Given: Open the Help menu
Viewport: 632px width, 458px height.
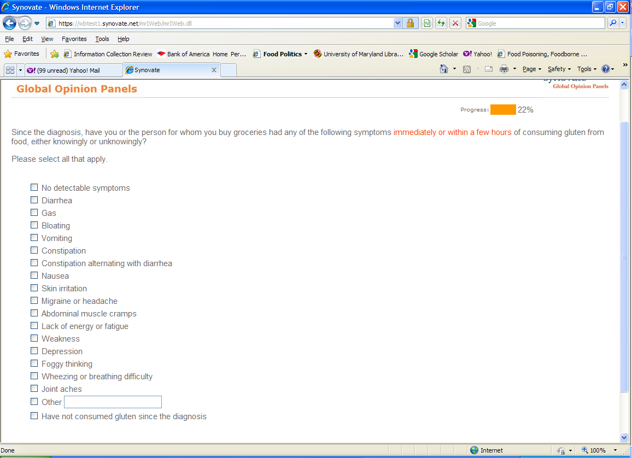Looking at the screenshot, I should [124, 39].
